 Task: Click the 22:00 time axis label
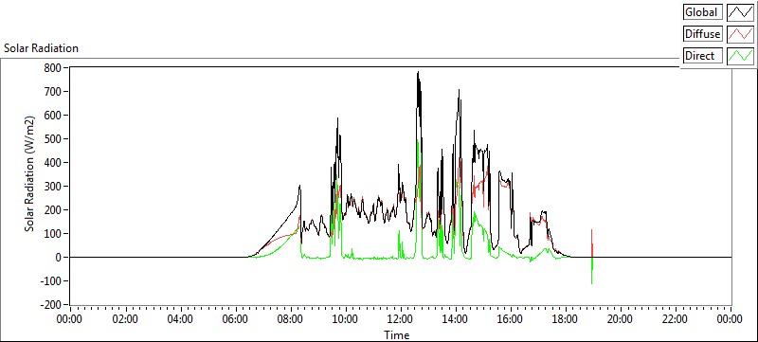[676, 319]
